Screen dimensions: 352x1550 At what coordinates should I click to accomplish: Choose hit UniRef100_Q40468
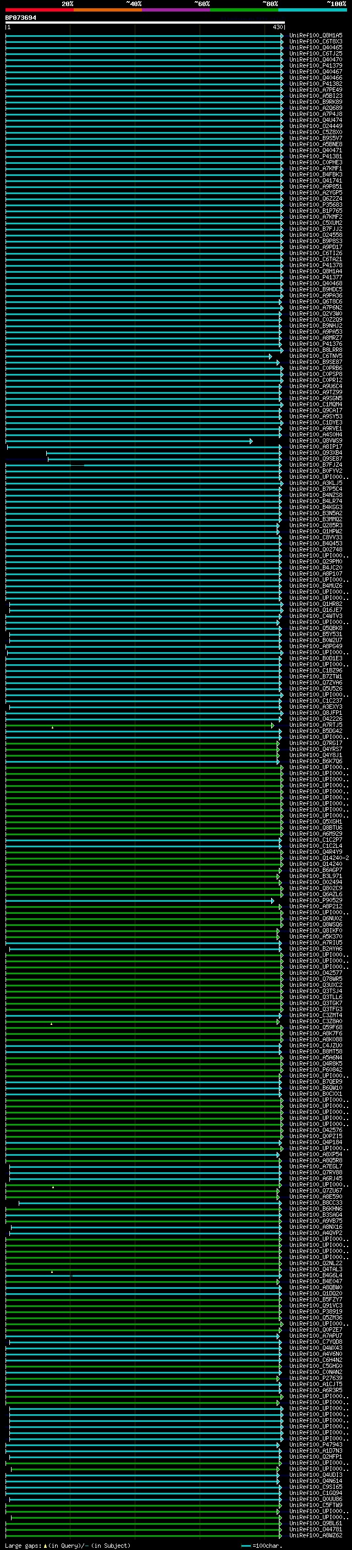[316, 283]
